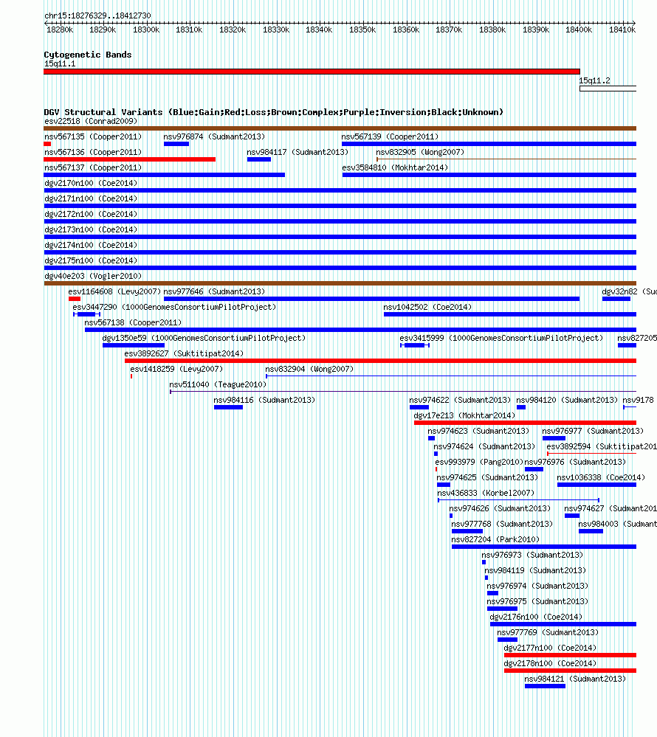Open nsv974625 (Sudmant2013) label
The image size is (657, 737).
tap(487, 478)
